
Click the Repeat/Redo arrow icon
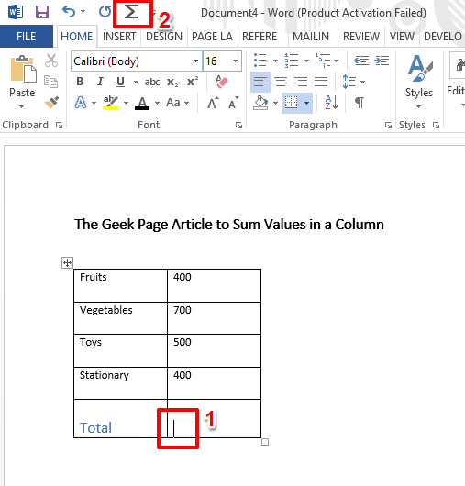105,12
